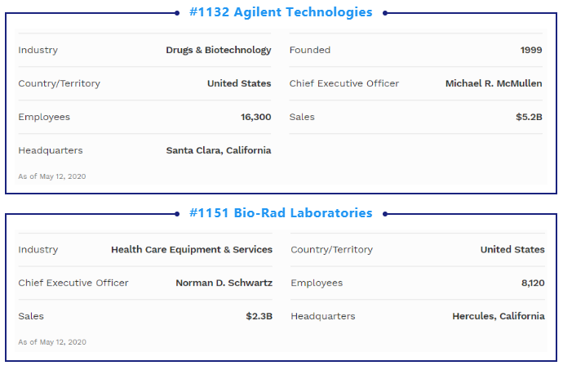Click Agilent Country/Territory United States value
Viewport: 563px width, 370px height.
239,83
